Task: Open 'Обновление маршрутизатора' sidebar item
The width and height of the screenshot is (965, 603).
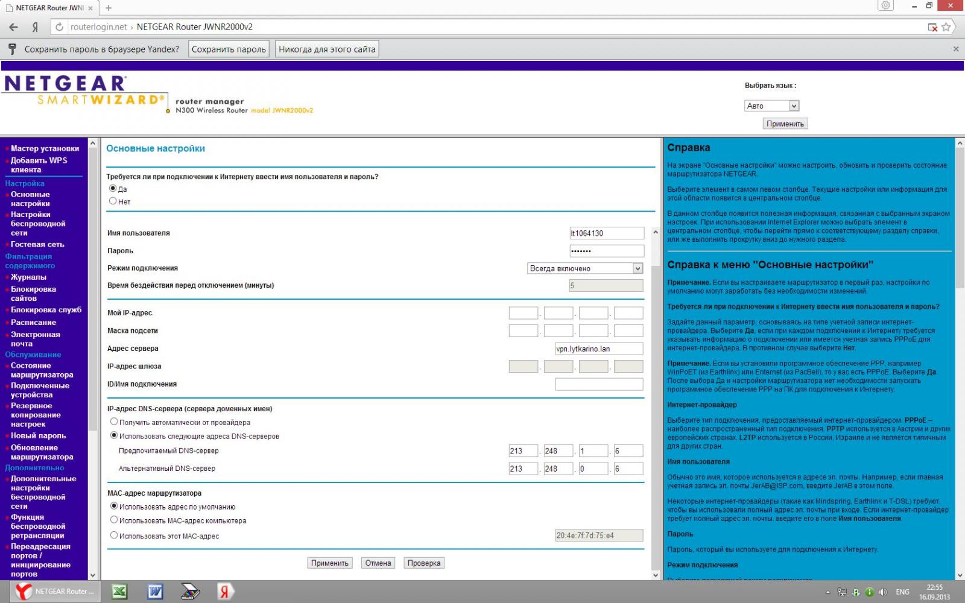Action: 42,452
